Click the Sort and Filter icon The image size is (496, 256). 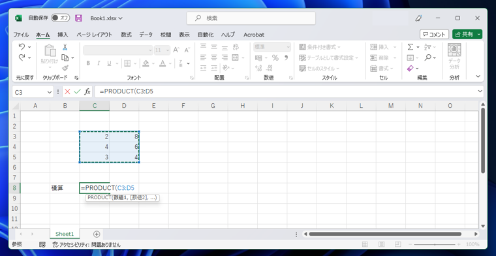tap(427, 47)
